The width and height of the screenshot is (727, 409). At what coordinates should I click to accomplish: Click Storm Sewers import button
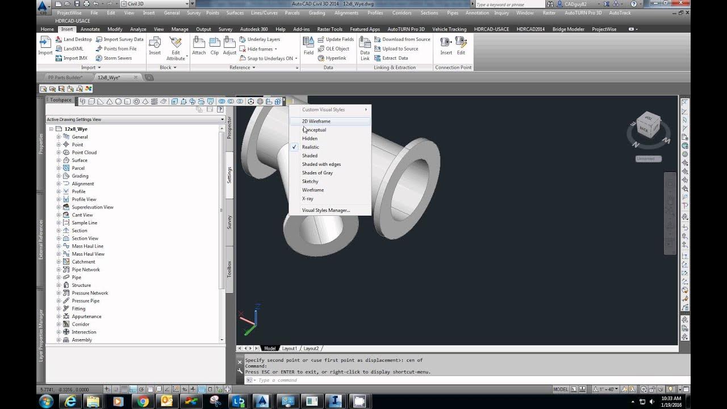[114, 58]
